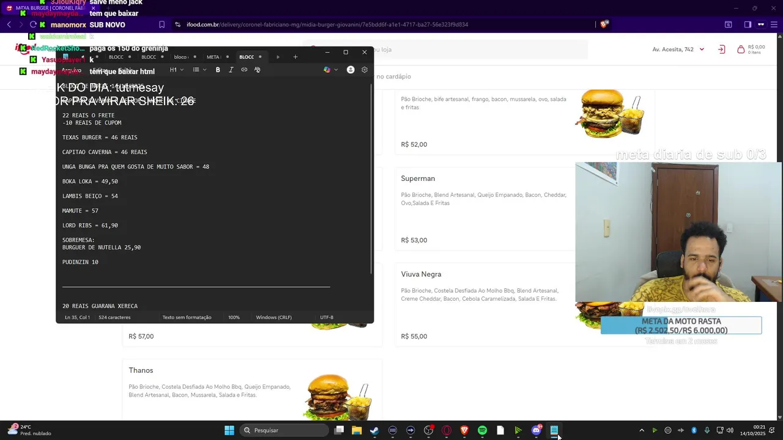The height and width of the screenshot is (440, 783).
Task: Click the Notepad vertical scrollbar
Action: pyautogui.click(x=371, y=178)
